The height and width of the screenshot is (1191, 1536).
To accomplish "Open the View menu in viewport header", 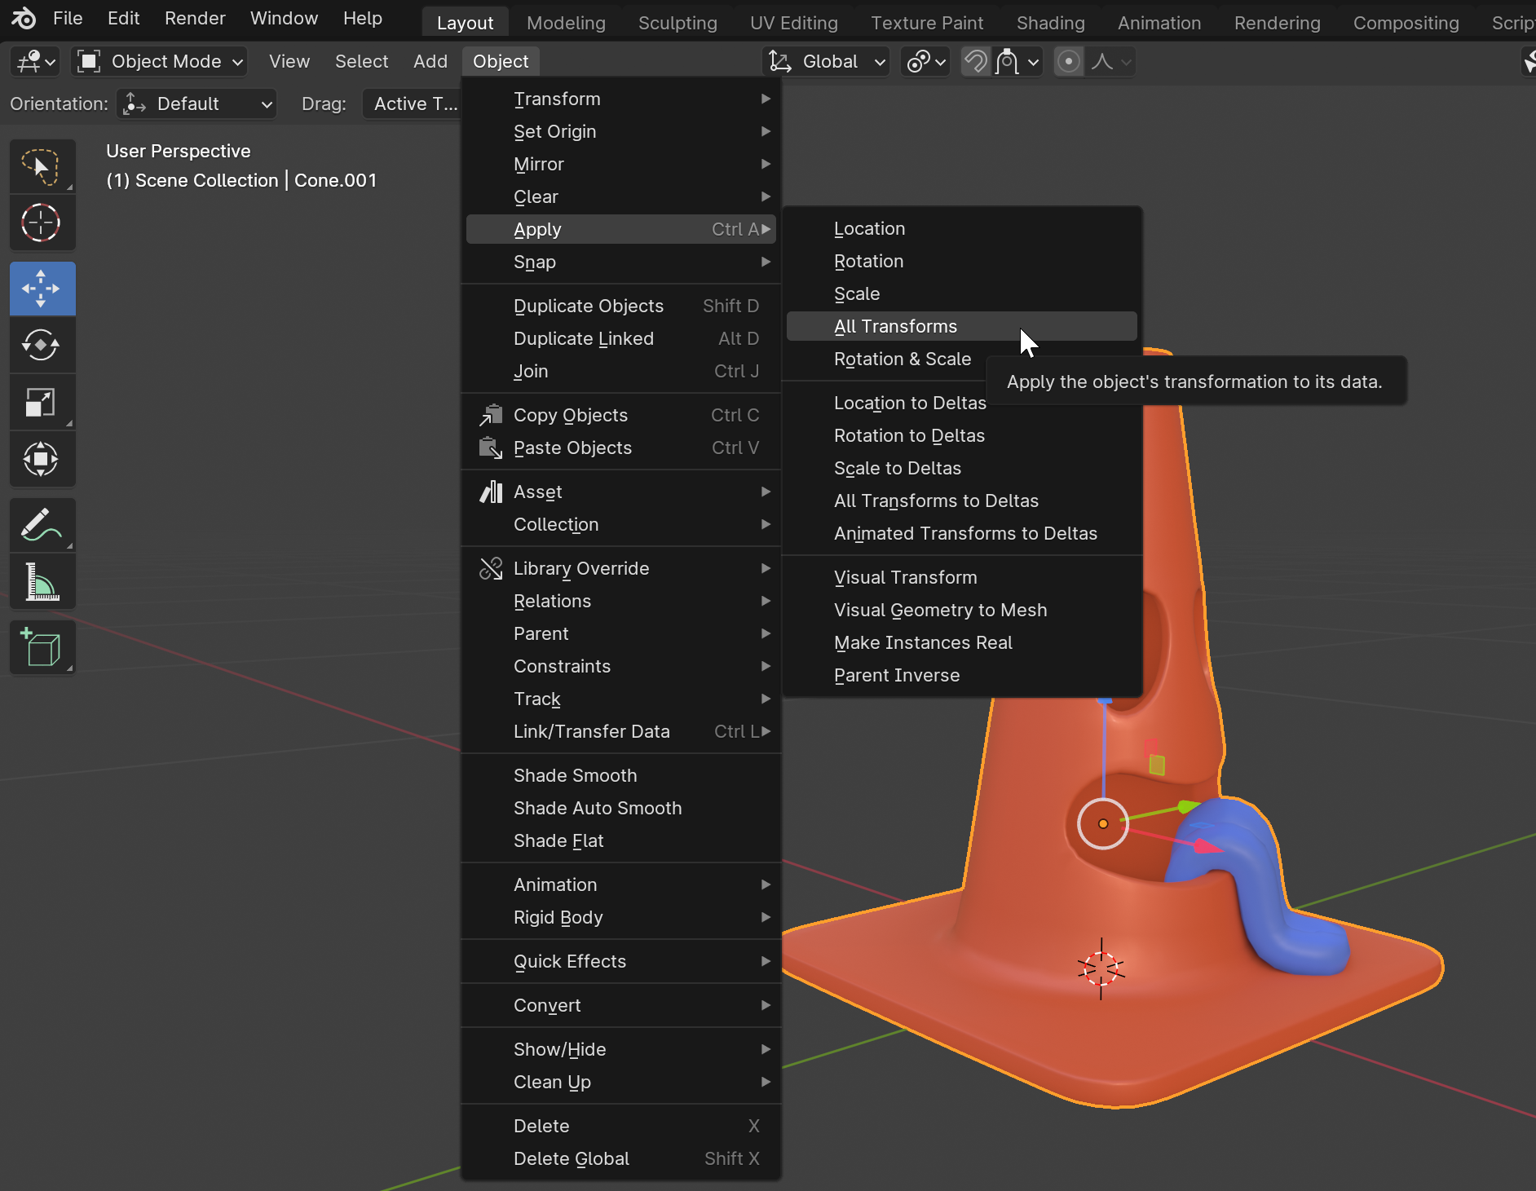I will pos(289,61).
